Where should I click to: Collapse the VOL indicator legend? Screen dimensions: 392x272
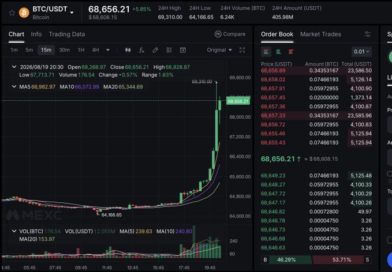(14, 231)
